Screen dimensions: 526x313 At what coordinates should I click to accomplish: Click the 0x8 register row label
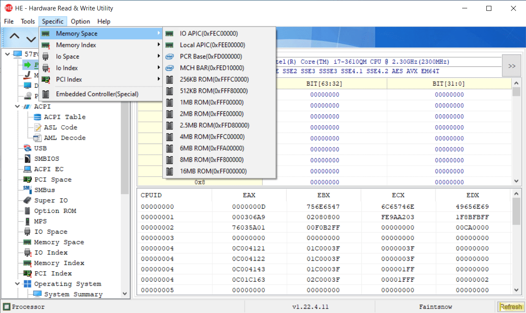(200, 182)
